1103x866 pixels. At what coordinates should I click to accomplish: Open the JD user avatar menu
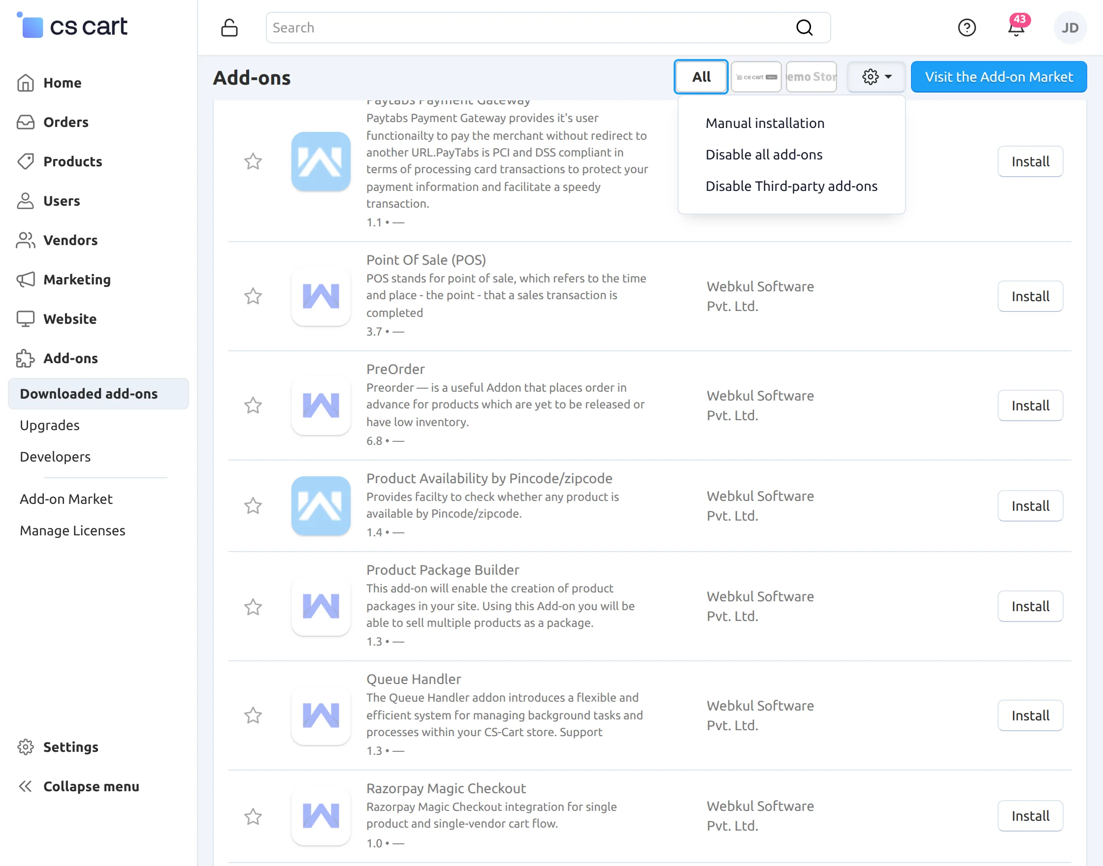tap(1070, 28)
